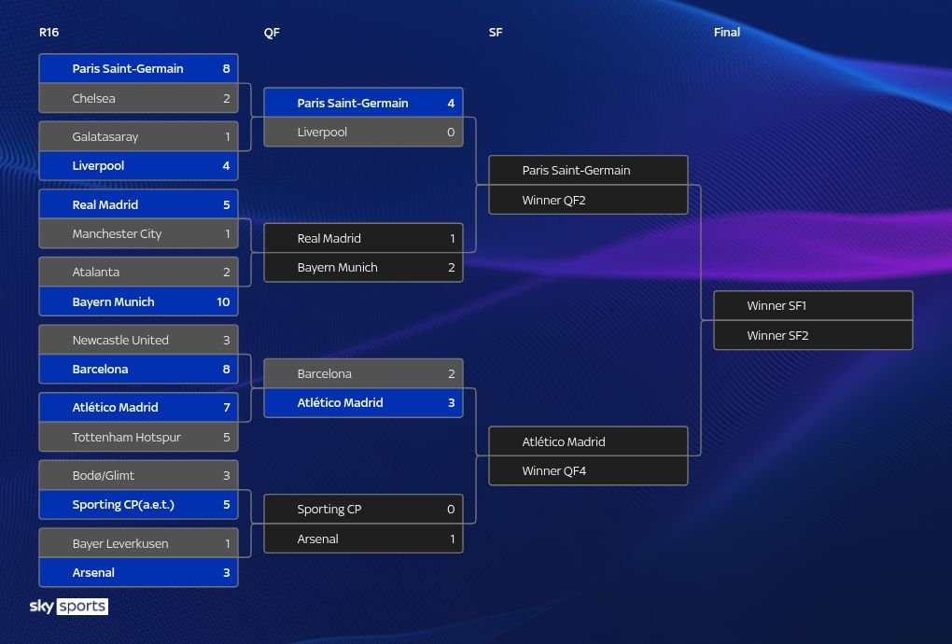
Task: Click the SF round heading
Action: point(496,33)
